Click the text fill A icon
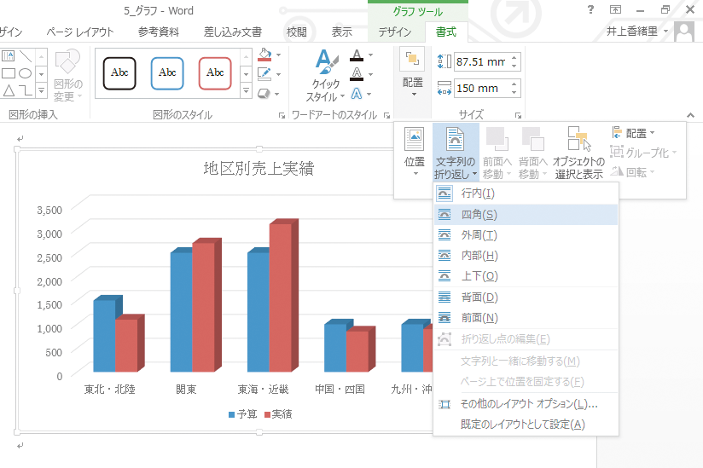Screen dimensions: 703x468 pos(357,55)
